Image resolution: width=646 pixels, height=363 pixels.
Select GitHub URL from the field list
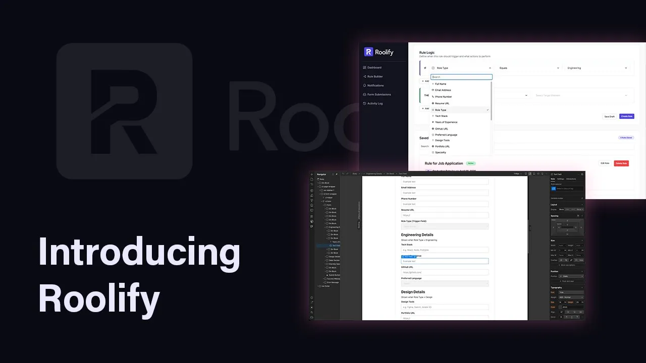pyautogui.click(x=460, y=129)
